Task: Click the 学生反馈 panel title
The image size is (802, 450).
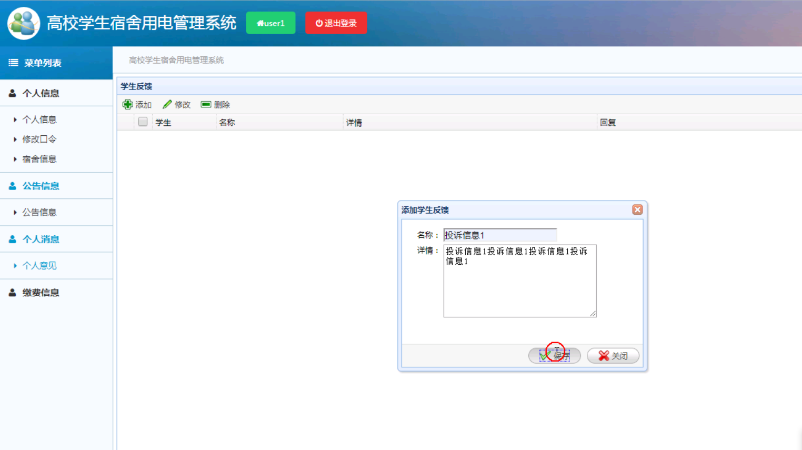Action: pos(136,86)
